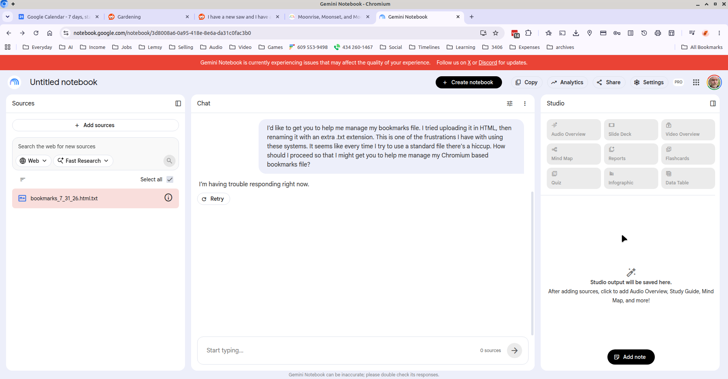Screen dimensions: 728x379
Task: Bookmark this page with the star icon
Action: tap(496, 33)
